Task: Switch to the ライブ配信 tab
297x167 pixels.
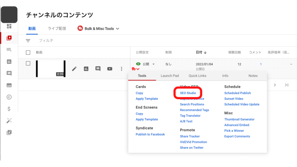Action: click(57, 28)
